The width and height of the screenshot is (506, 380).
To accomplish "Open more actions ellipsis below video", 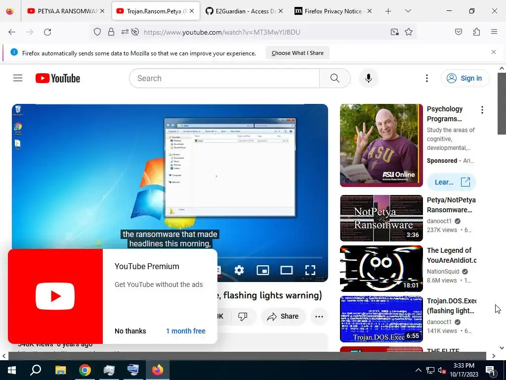I will point(319,316).
